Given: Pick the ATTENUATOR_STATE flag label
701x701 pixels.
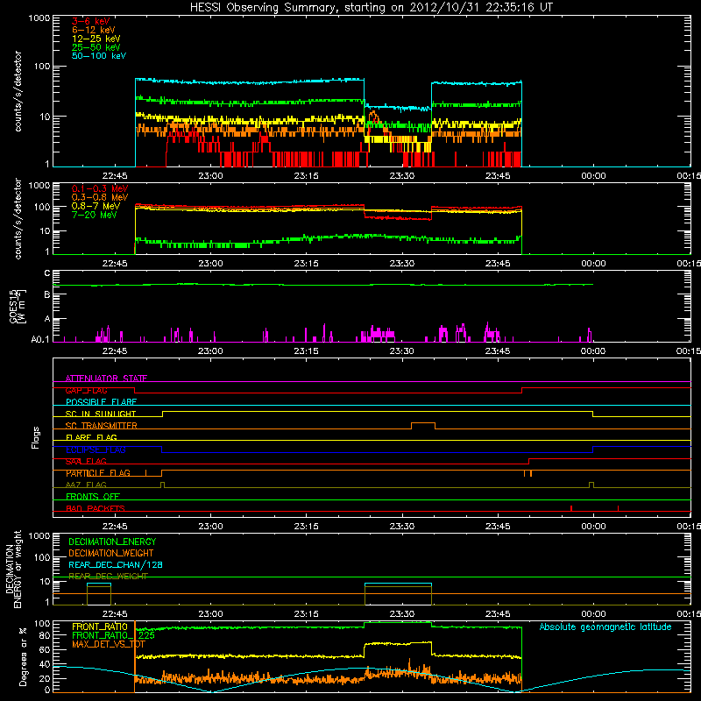Looking at the screenshot, I should (106, 379).
